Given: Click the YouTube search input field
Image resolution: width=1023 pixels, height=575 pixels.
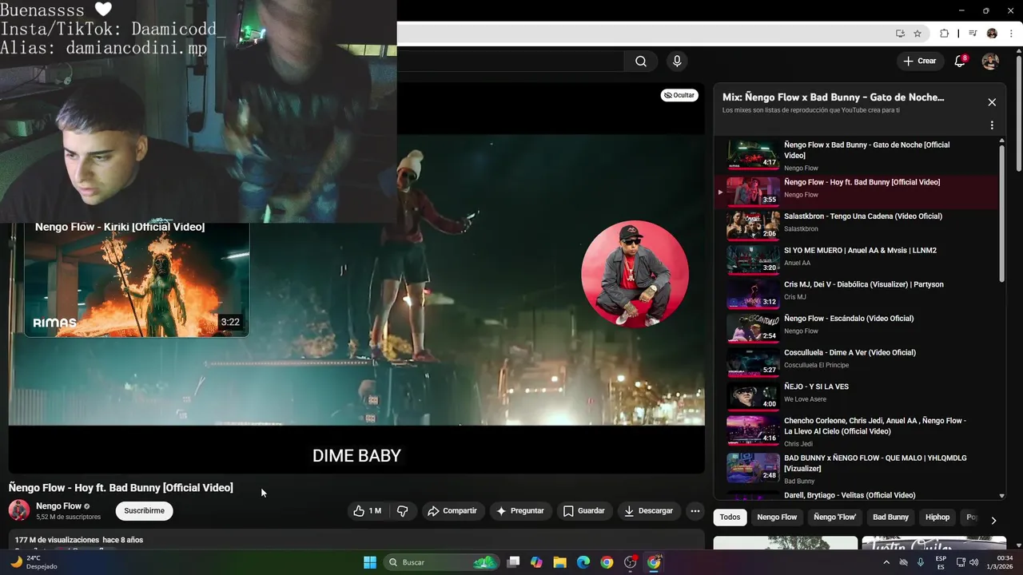Looking at the screenshot, I should (510, 61).
